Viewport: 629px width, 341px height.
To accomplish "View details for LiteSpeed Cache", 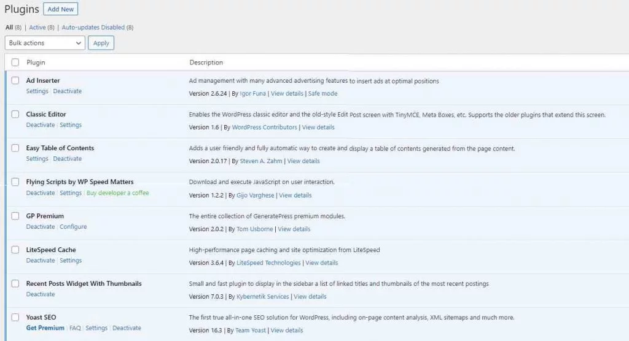I will click(322, 262).
